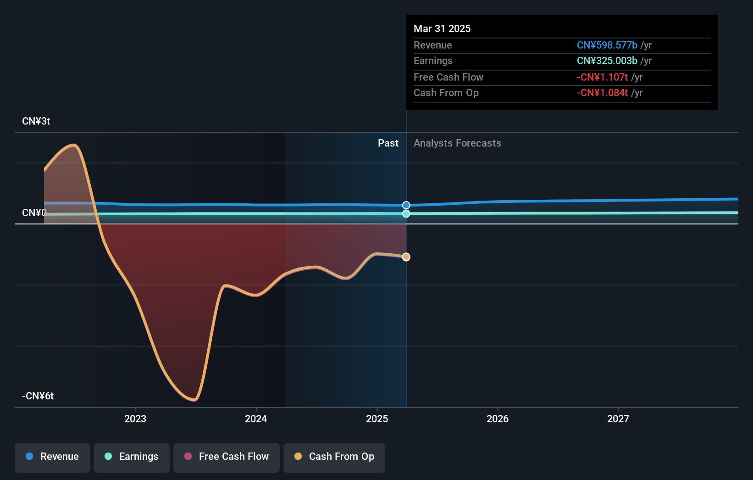Click the pink Free Cash Flow dot
Image resolution: width=753 pixels, height=480 pixels.
(x=188, y=456)
